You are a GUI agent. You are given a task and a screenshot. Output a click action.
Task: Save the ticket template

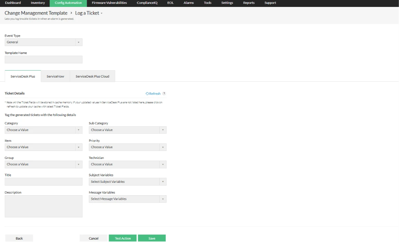coord(152,238)
